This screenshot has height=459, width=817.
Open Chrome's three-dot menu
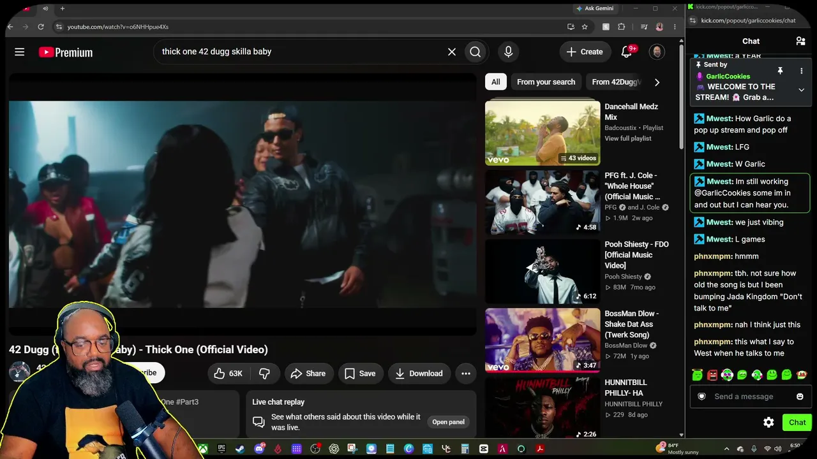(x=675, y=27)
